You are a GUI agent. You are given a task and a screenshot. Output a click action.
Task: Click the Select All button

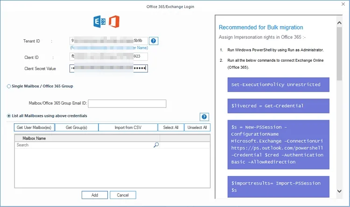(171, 128)
